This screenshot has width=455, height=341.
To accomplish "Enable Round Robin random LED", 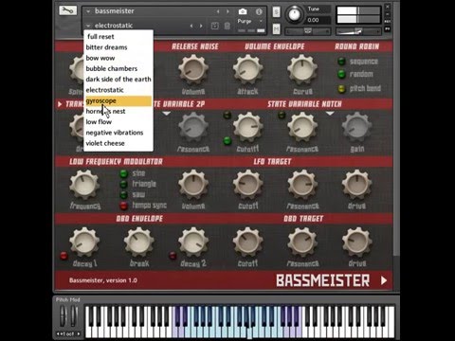I will [341, 74].
